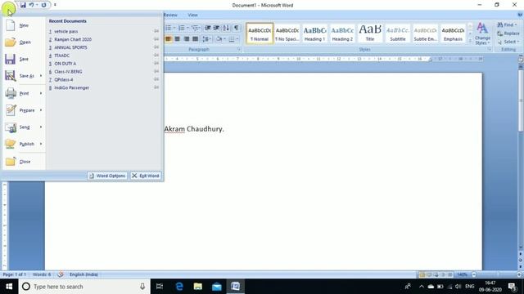
Task: Click the Shading paint bucket icon
Action: 219,39
